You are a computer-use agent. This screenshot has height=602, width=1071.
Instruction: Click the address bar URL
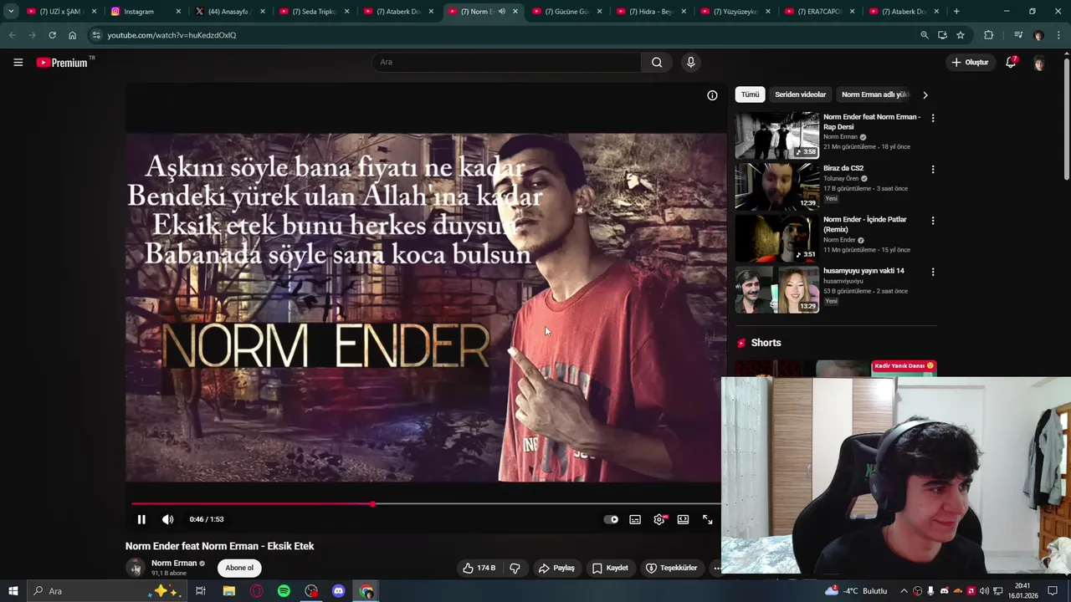click(172, 35)
